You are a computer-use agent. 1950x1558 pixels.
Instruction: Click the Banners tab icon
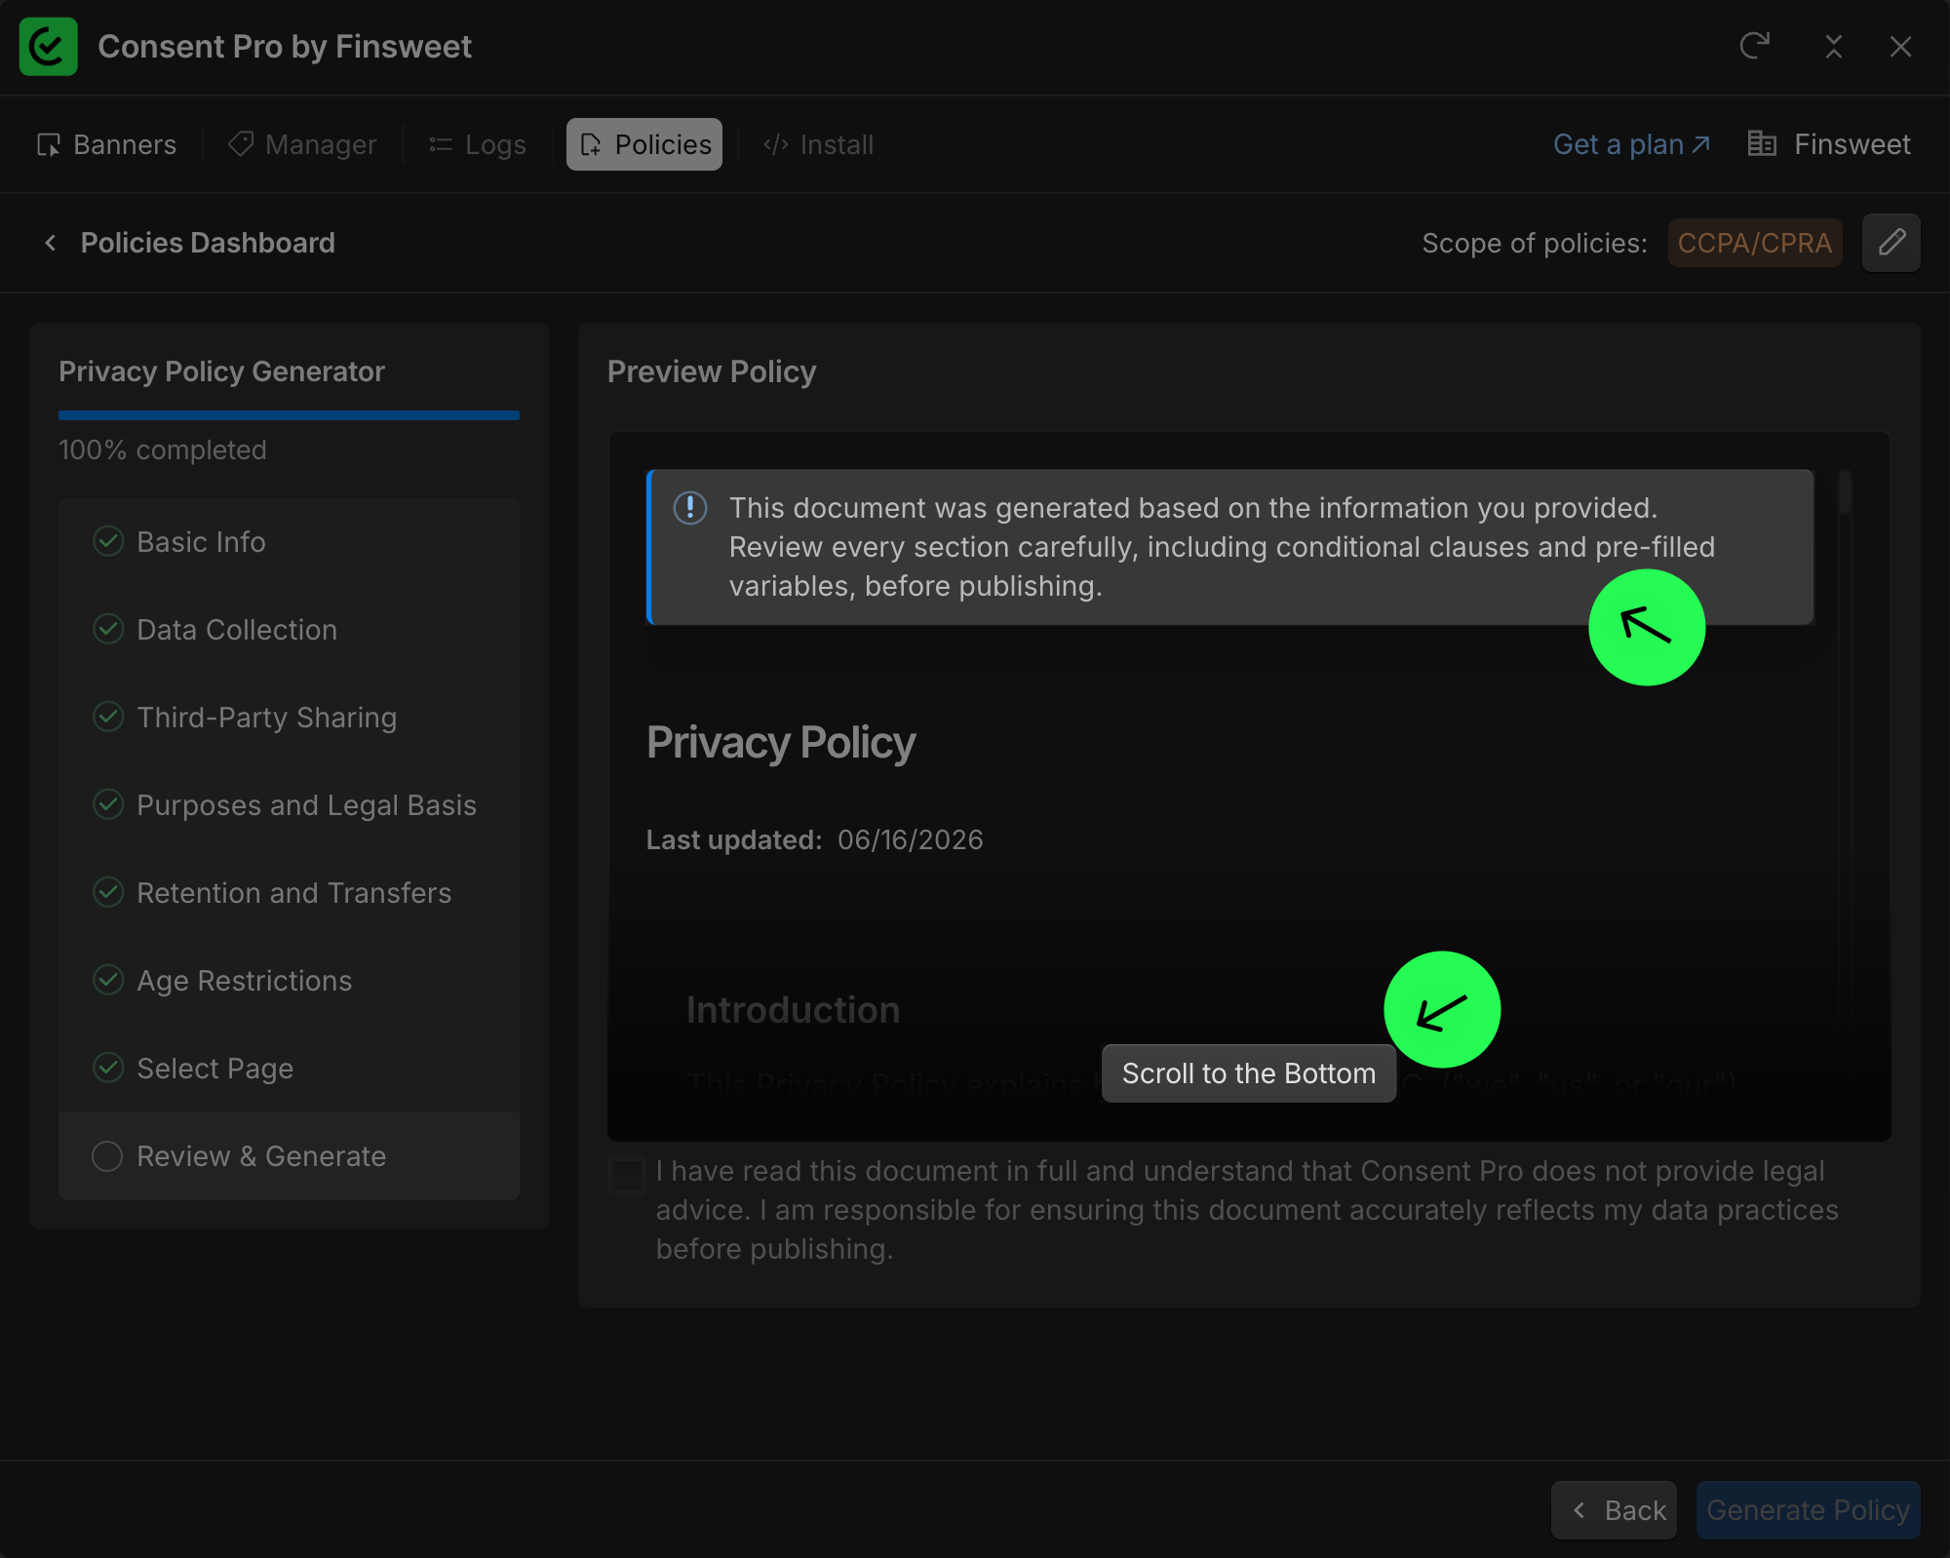coord(49,145)
